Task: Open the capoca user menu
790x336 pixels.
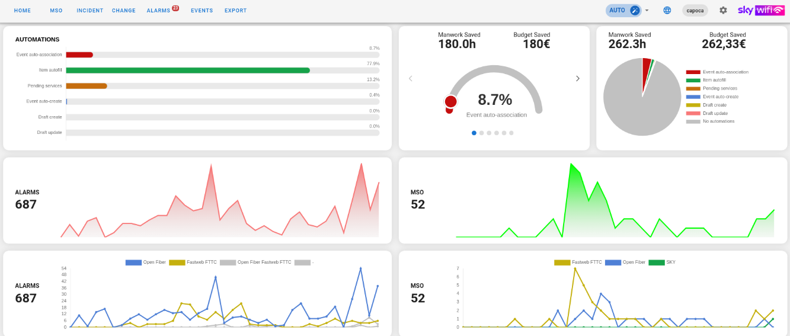Action: [695, 11]
